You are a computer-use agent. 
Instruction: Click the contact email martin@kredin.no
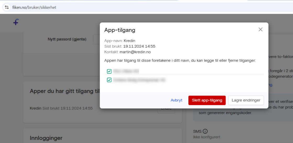point(135,52)
